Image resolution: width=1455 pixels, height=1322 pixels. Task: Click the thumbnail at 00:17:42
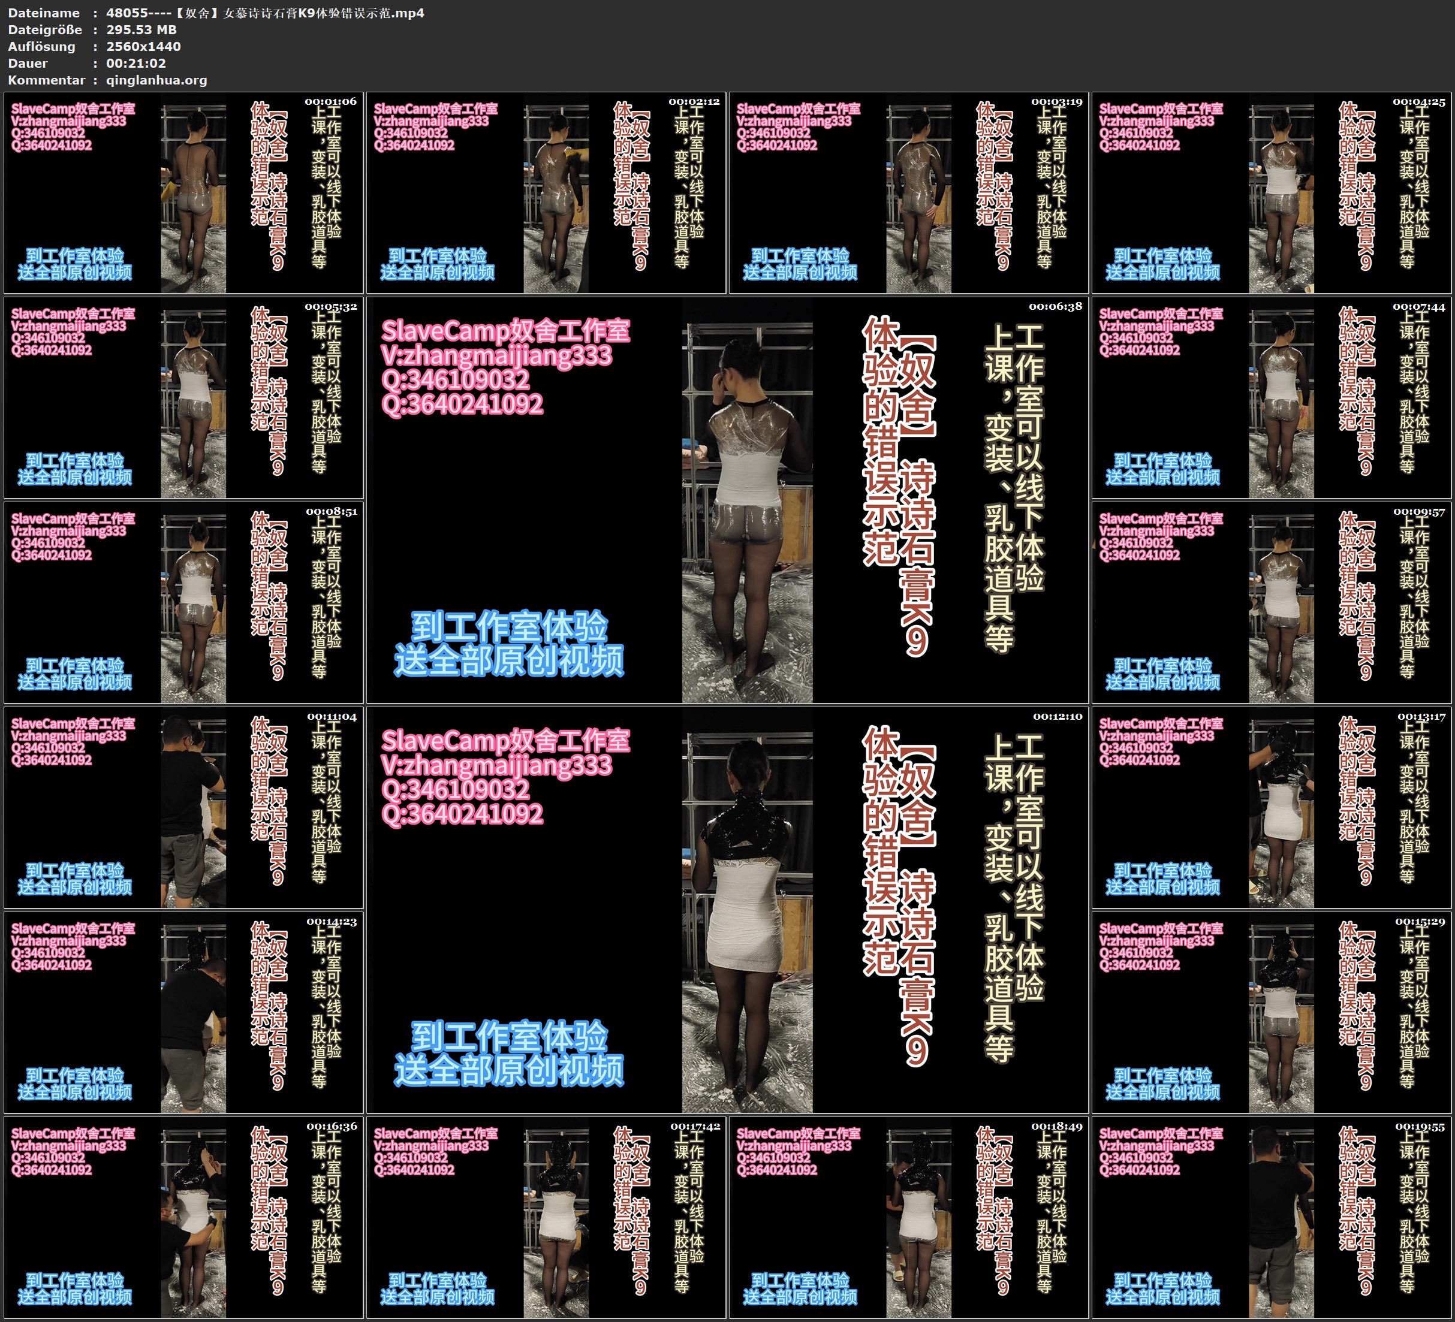click(x=546, y=1217)
